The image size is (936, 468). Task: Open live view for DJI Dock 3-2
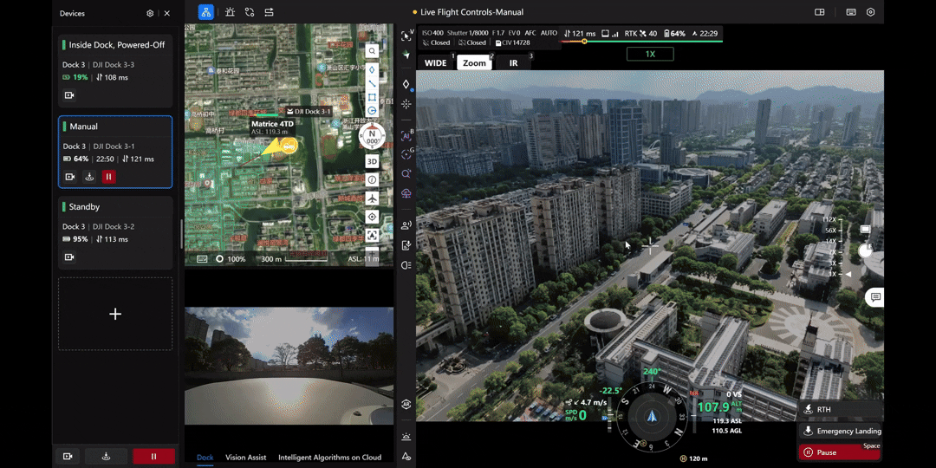(70, 257)
